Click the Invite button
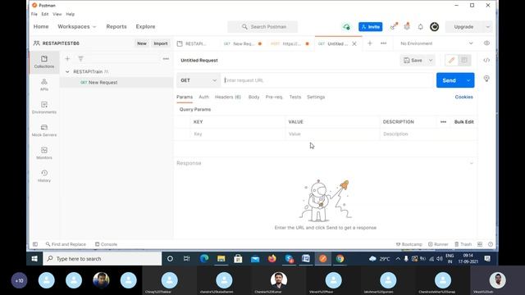 [370, 27]
